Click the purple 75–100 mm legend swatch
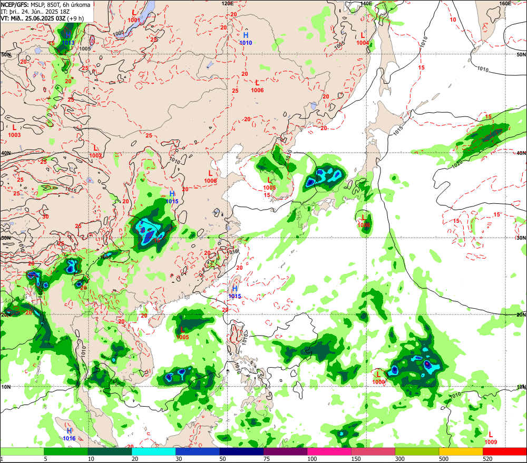 (285, 451)
